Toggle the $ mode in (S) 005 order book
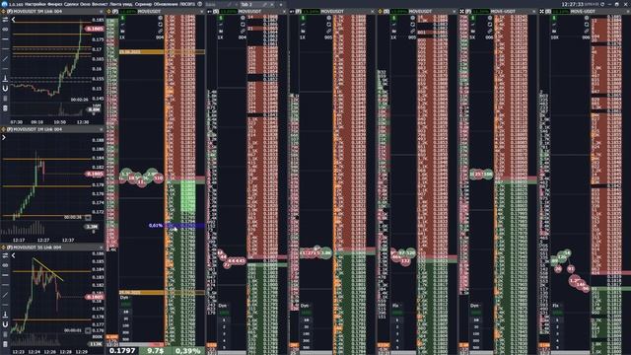The width and height of the screenshot is (631, 355). (x=394, y=18)
